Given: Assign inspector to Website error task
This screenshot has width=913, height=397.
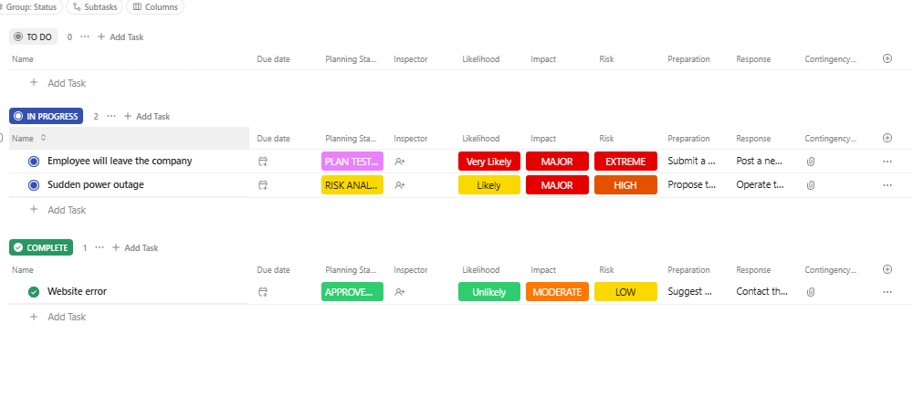Looking at the screenshot, I should click(400, 292).
